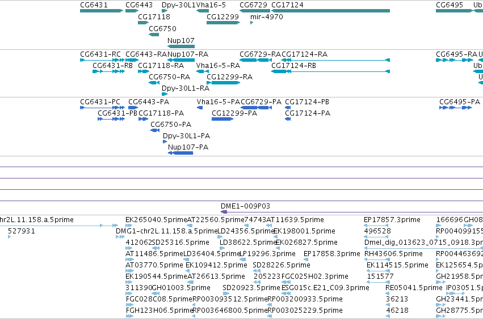Select the CG17124-RA transcript

pos(336,60)
